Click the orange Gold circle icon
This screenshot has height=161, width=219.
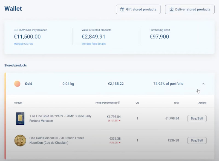coord(17,84)
